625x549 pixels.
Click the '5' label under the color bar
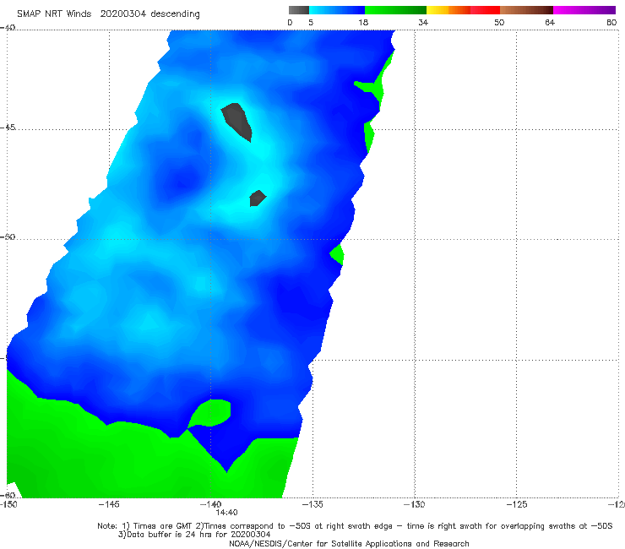[311, 23]
